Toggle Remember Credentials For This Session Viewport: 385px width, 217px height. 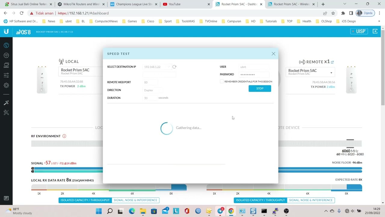click(x=222, y=81)
